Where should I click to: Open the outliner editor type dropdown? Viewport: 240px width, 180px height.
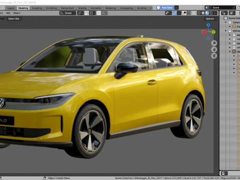224,13
